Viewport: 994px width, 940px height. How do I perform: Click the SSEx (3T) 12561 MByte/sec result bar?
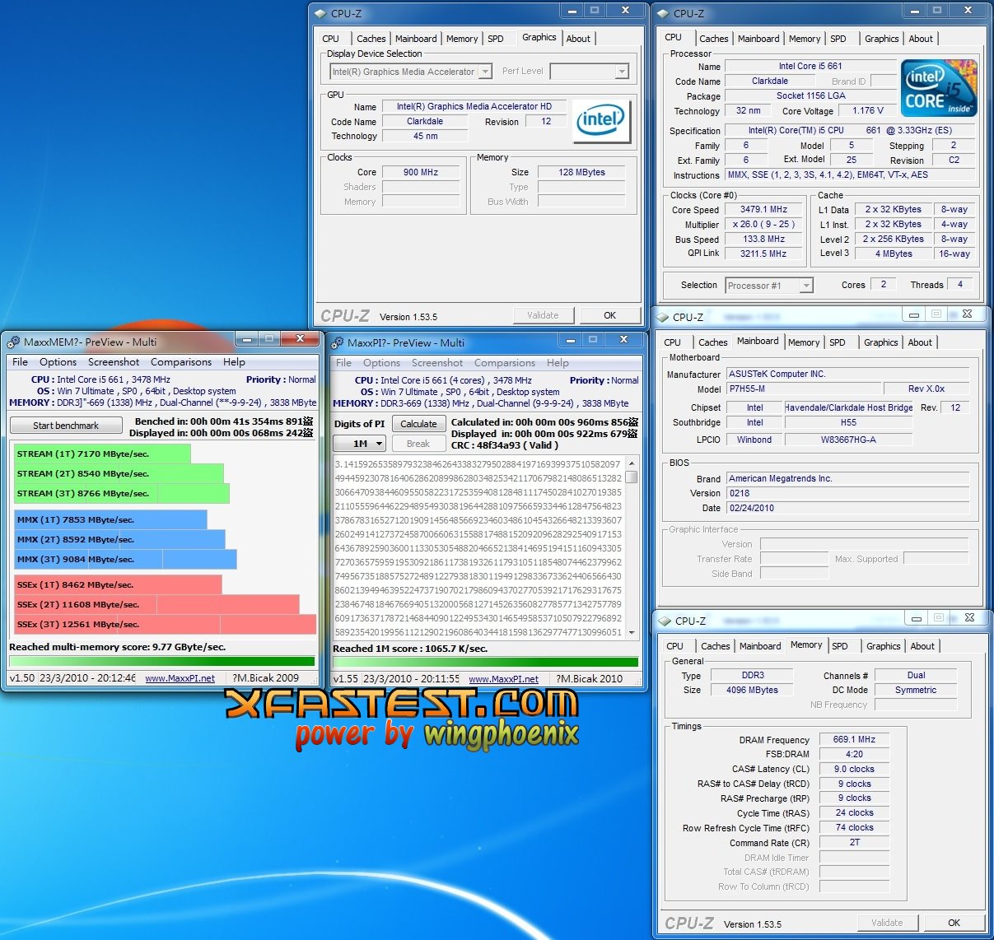165,624
